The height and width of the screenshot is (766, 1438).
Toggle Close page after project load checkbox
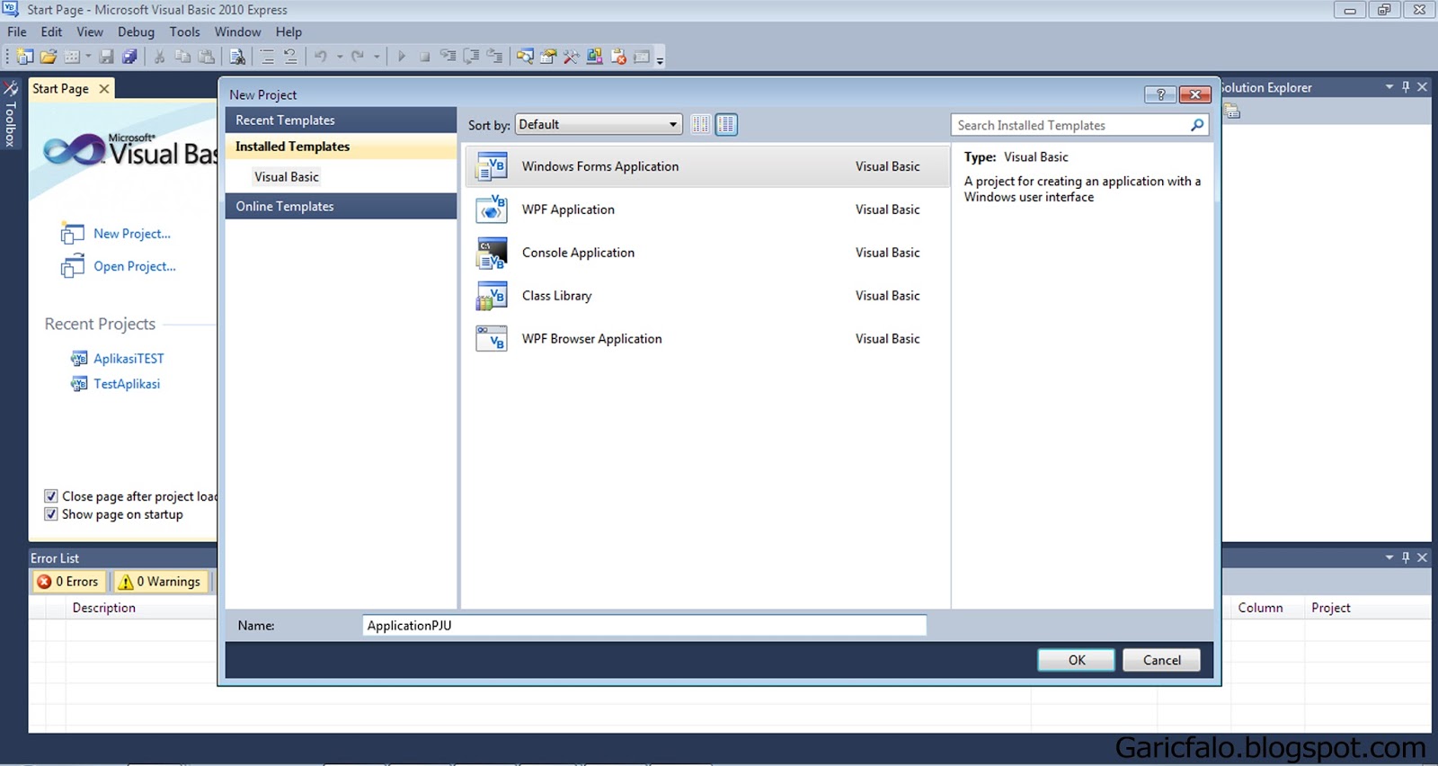[x=51, y=496]
